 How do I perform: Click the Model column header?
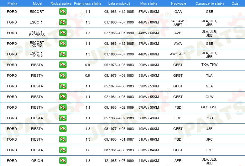pyautogui.click(x=37, y=3)
